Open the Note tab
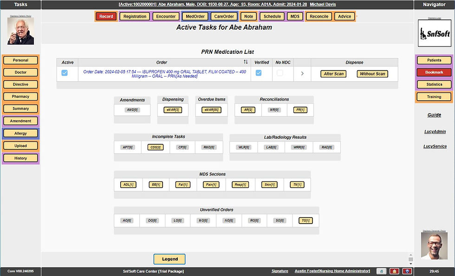 248,17
